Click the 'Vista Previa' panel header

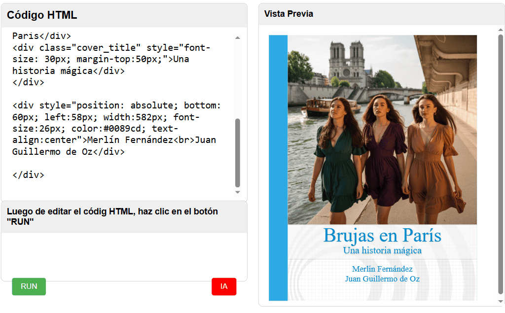coord(289,14)
